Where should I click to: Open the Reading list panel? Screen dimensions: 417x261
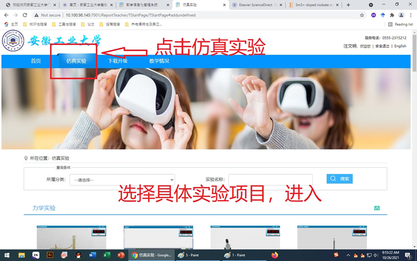401,24
